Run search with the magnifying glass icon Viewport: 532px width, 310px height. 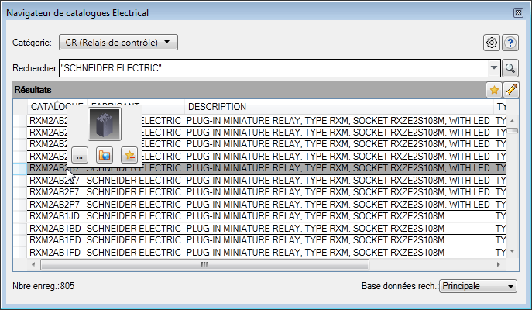(510, 68)
